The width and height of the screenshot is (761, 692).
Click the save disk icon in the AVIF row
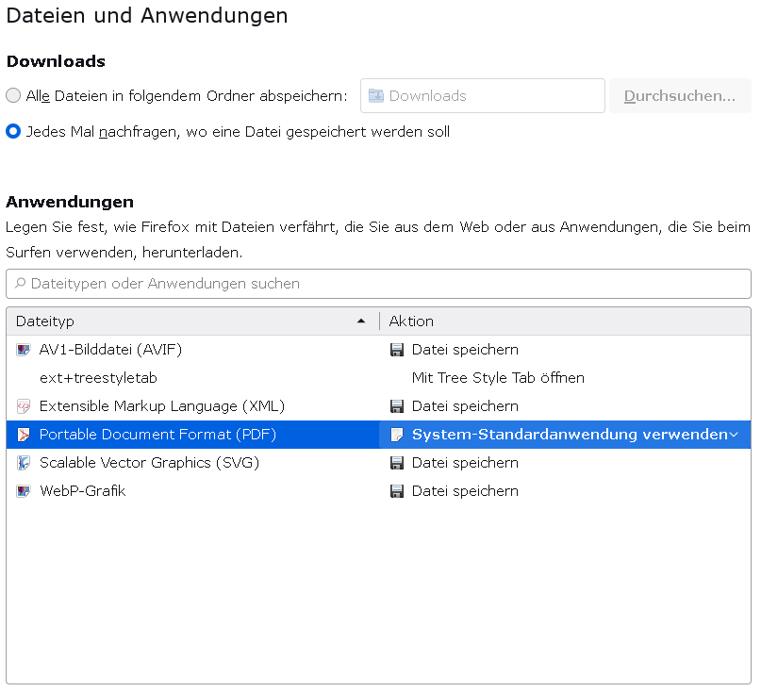point(397,350)
